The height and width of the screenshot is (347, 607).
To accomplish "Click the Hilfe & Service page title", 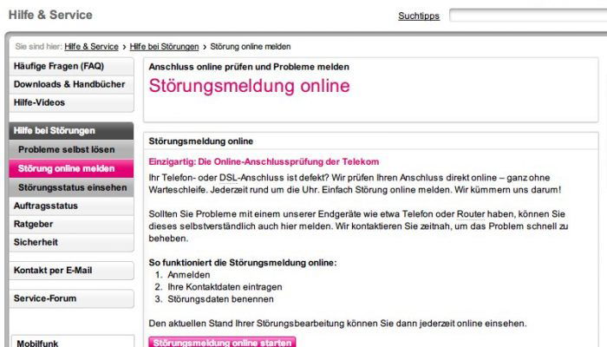I will [50, 15].
